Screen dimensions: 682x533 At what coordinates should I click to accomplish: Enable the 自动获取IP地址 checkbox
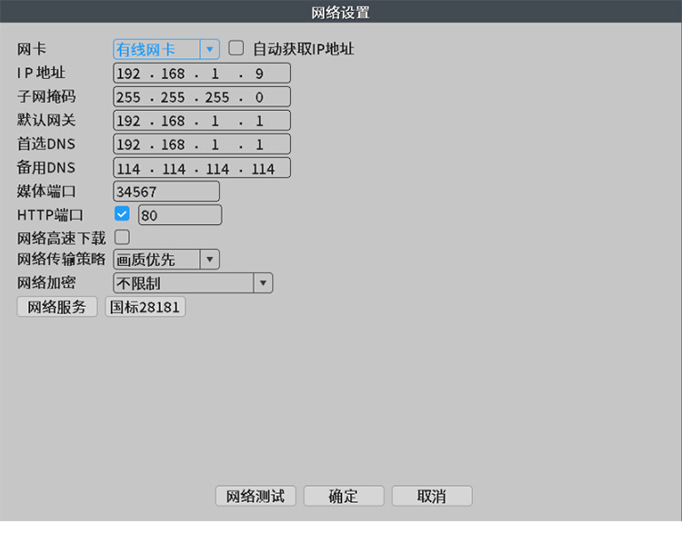click(236, 48)
